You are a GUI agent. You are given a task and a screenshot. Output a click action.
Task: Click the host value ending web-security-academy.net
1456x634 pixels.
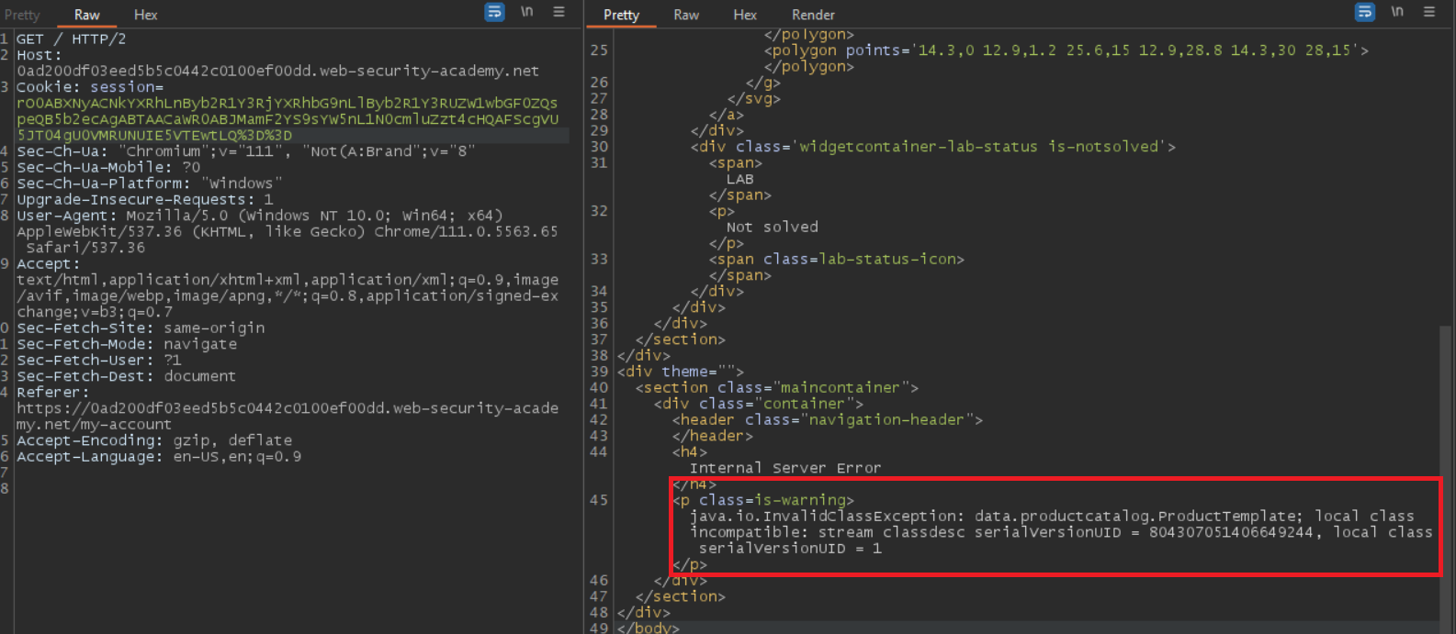coord(277,72)
